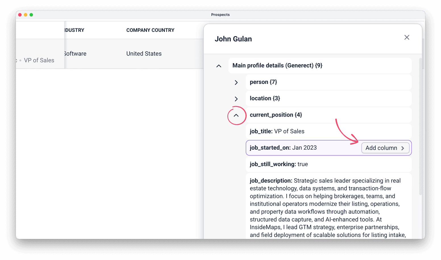Expand the person {7} node
441x260 pixels.
[236, 82]
